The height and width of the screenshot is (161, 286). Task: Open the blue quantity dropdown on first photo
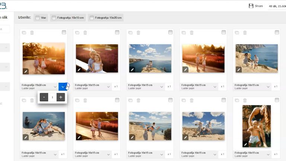pos(63,87)
